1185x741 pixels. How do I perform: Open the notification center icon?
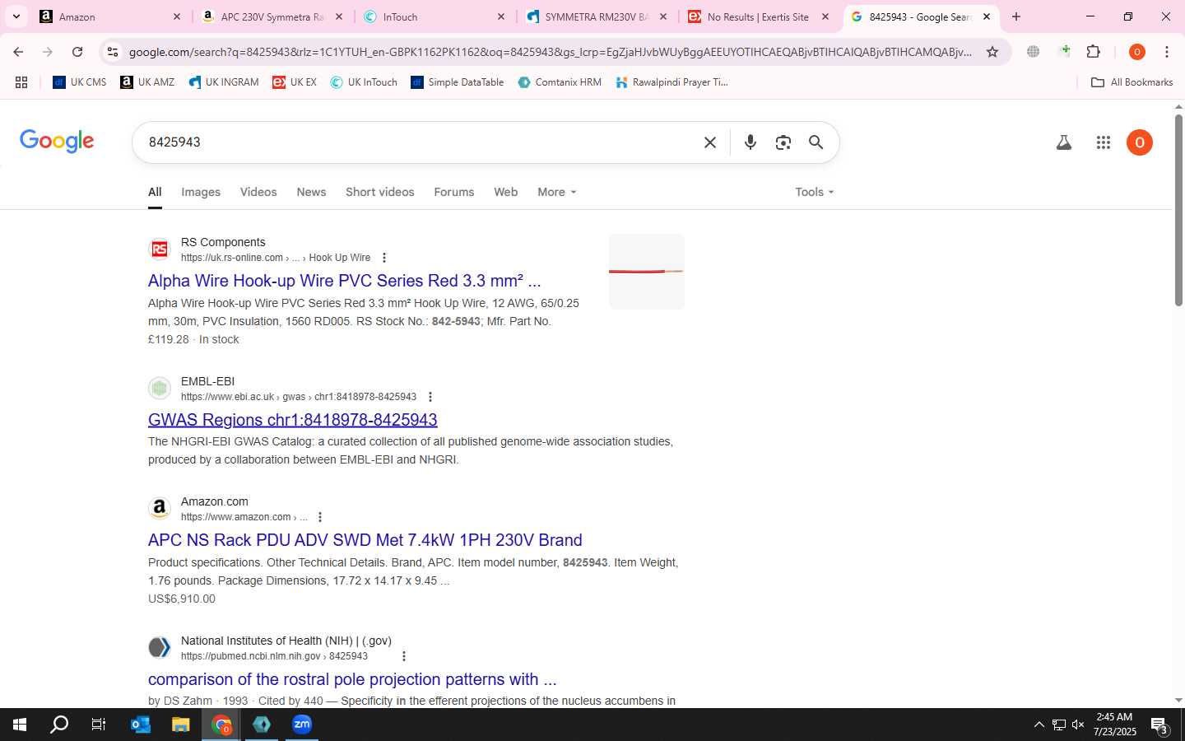coord(1160,725)
